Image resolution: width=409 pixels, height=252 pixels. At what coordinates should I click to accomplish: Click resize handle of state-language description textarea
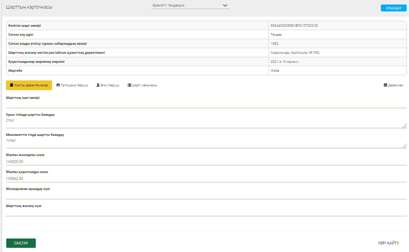click(x=404, y=146)
